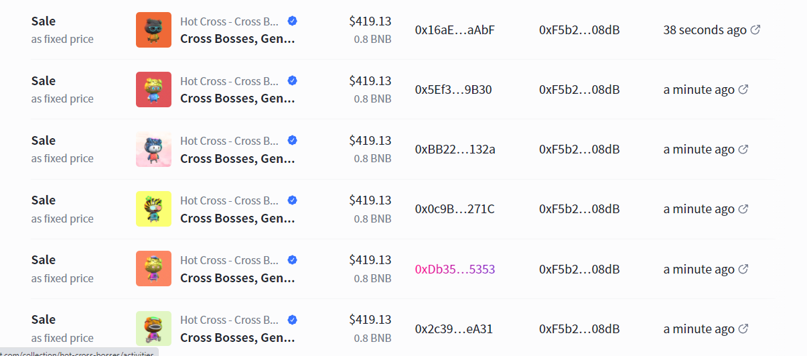Image resolution: width=807 pixels, height=356 pixels.
Task: Open external link icon beside 38 seconds ago
Action: coord(755,29)
